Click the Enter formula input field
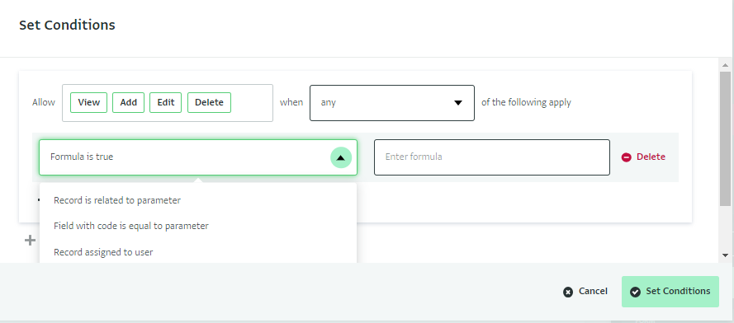 (492, 157)
